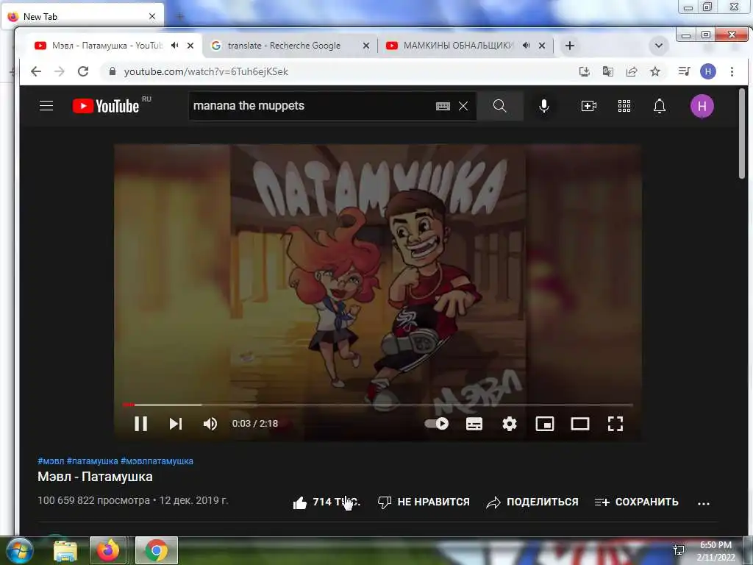
Task: Open the more actions ellipsis menu
Action: click(704, 503)
